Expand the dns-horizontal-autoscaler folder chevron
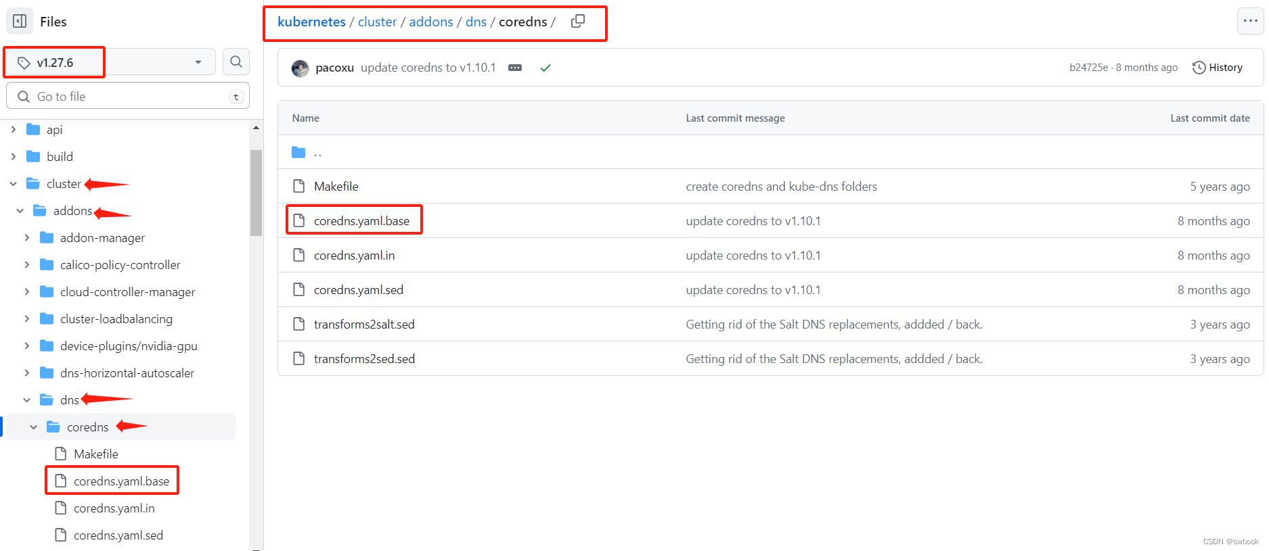Viewport: 1269px width, 551px height. pyautogui.click(x=26, y=373)
